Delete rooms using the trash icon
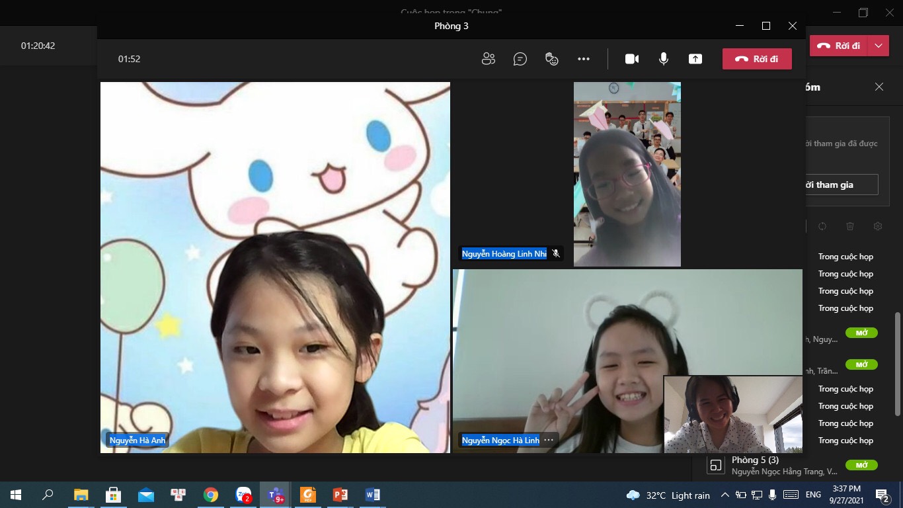The width and height of the screenshot is (903, 508). (x=850, y=226)
